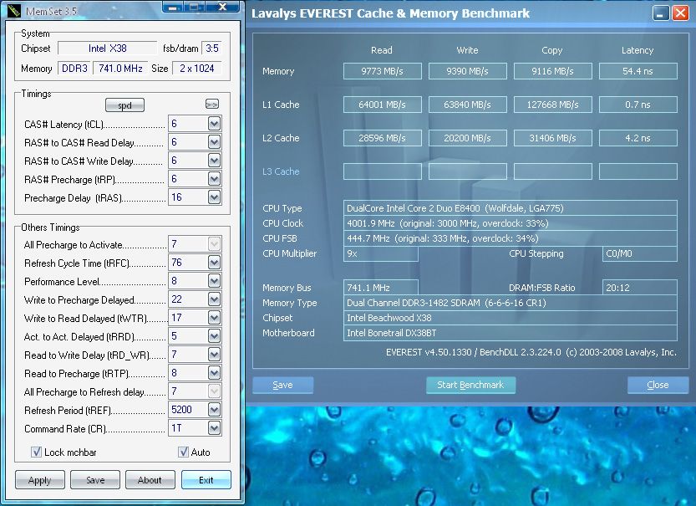Click Memory Latency value 54.4 ns
Screen dimensions: 696x506
click(638, 71)
